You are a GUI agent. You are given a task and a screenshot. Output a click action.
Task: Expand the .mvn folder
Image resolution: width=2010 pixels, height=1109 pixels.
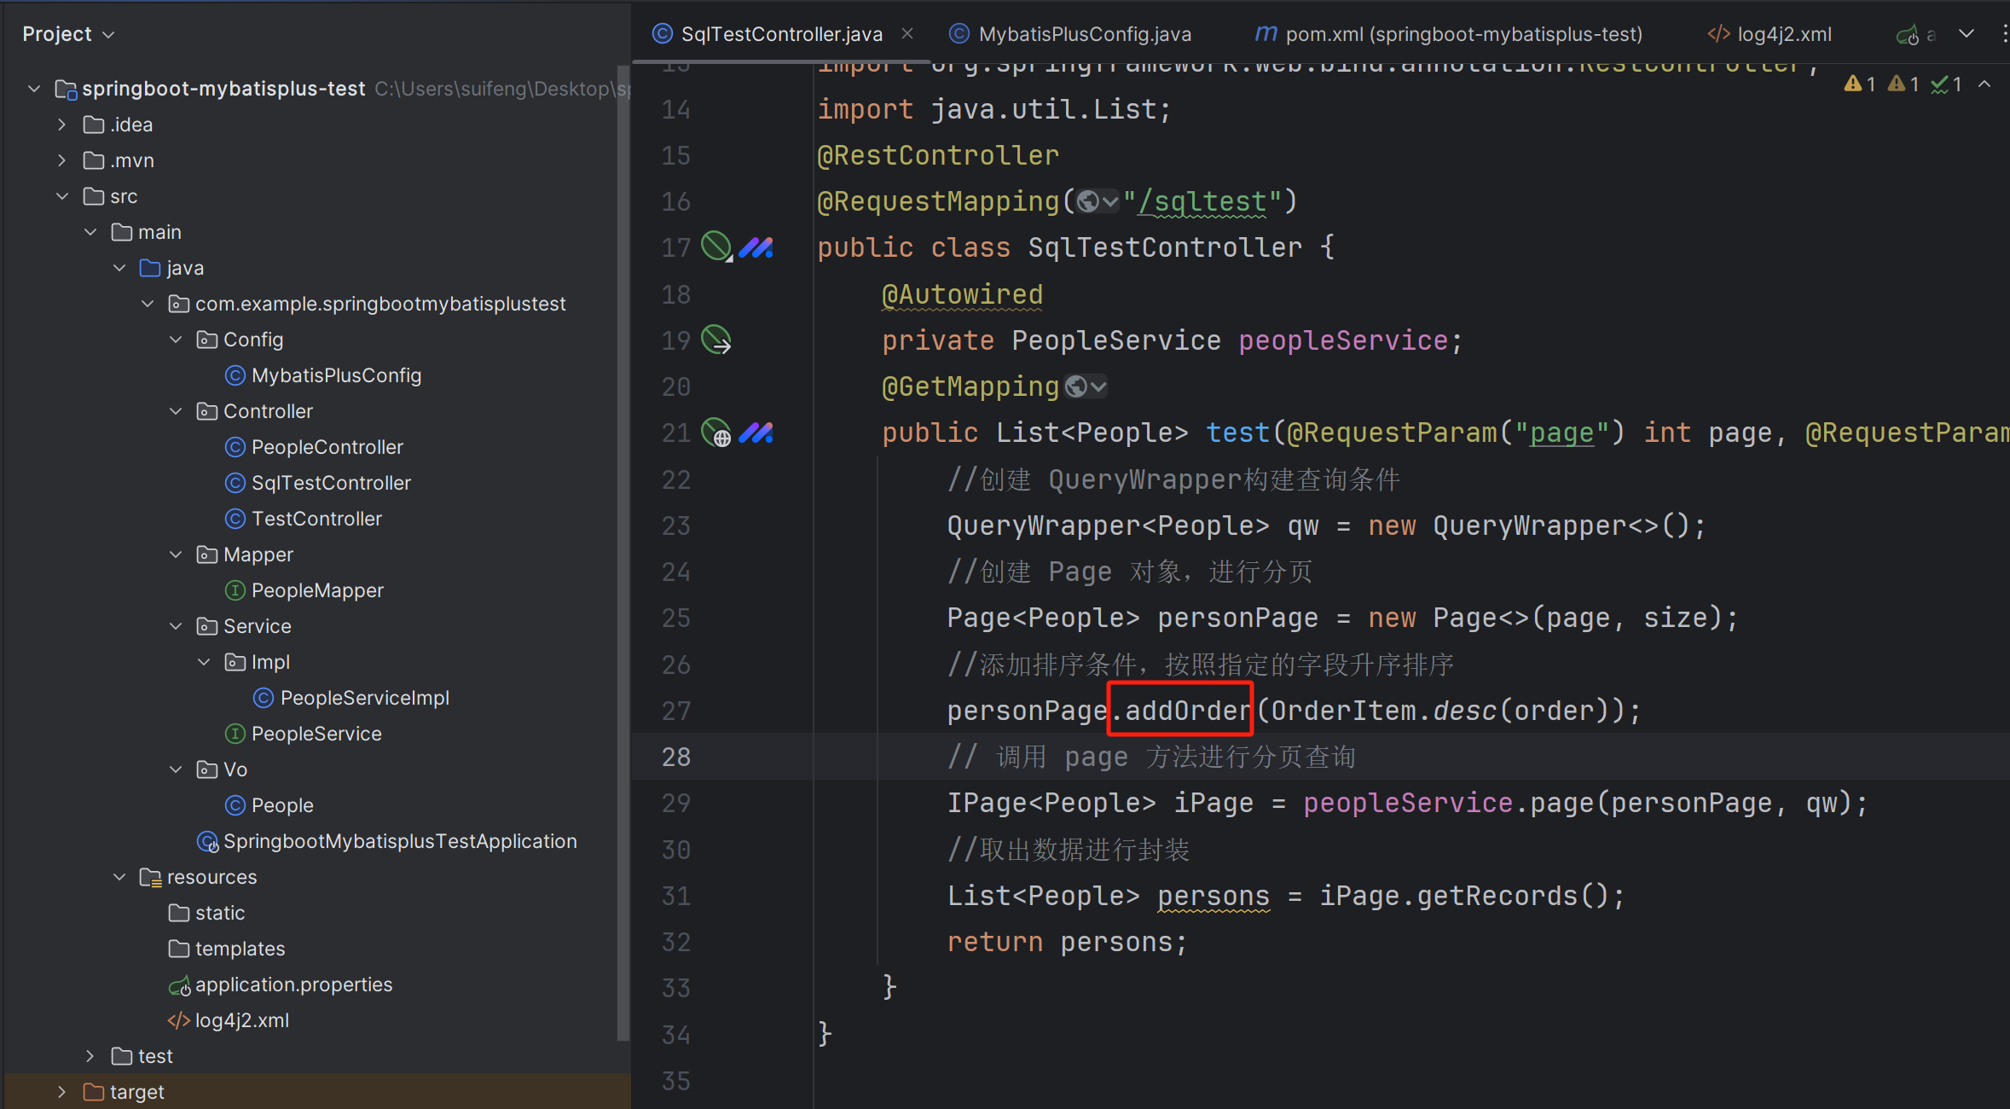[62, 160]
